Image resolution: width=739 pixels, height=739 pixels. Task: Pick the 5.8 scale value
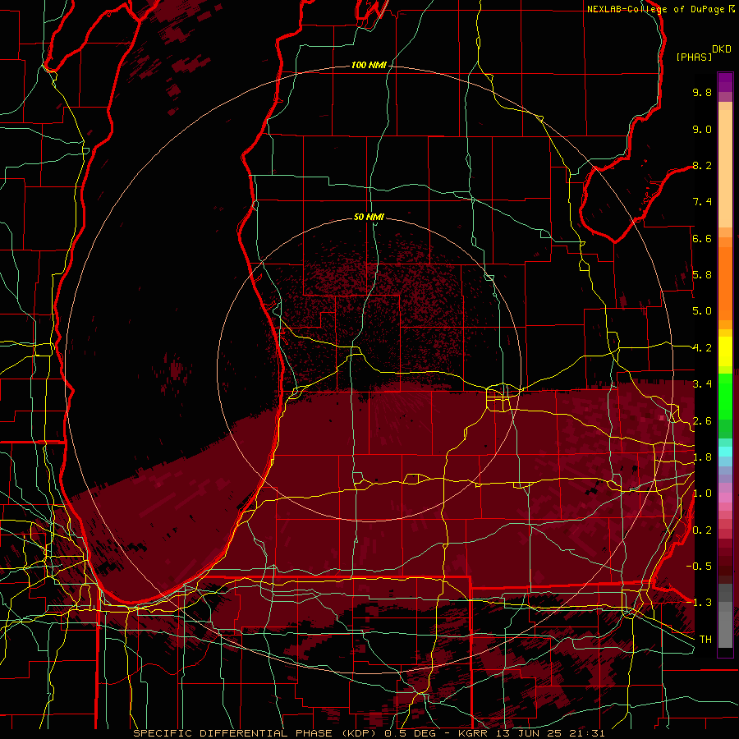(702, 275)
